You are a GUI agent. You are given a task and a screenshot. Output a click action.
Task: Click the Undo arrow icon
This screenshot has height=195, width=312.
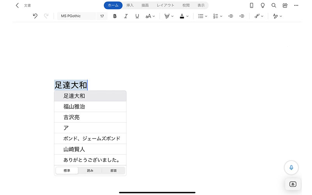tap(35, 16)
